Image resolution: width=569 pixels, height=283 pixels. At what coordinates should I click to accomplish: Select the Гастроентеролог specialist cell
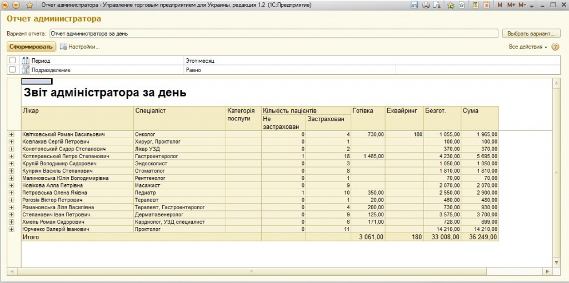tap(180, 156)
